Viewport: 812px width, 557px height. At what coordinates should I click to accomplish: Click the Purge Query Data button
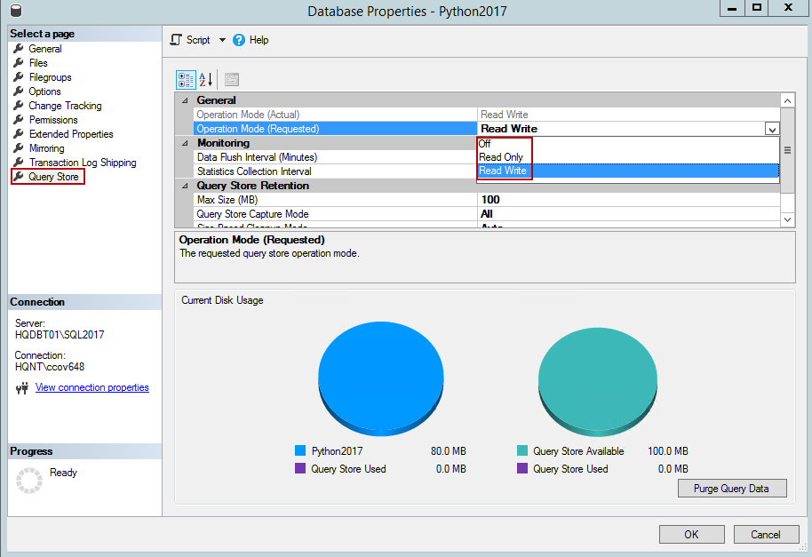(x=732, y=489)
